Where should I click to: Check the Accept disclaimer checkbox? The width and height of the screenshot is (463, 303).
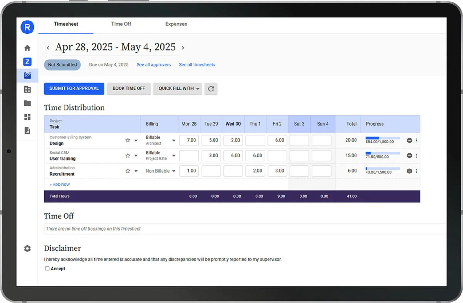pyautogui.click(x=47, y=268)
